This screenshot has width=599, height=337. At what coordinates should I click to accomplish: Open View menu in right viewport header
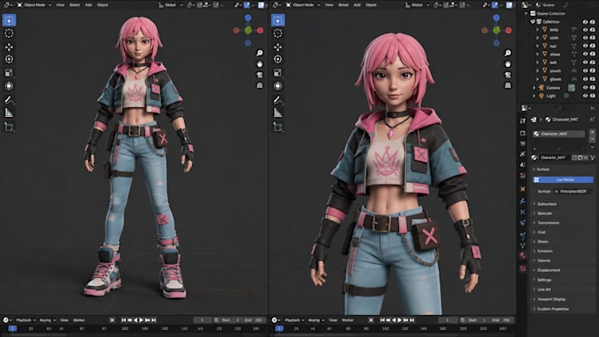[329, 5]
